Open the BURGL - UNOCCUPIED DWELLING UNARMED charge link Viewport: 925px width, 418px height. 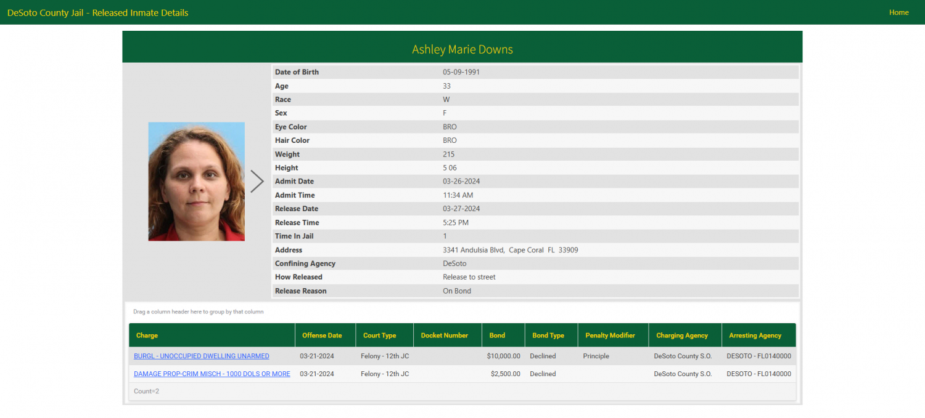click(x=202, y=356)
